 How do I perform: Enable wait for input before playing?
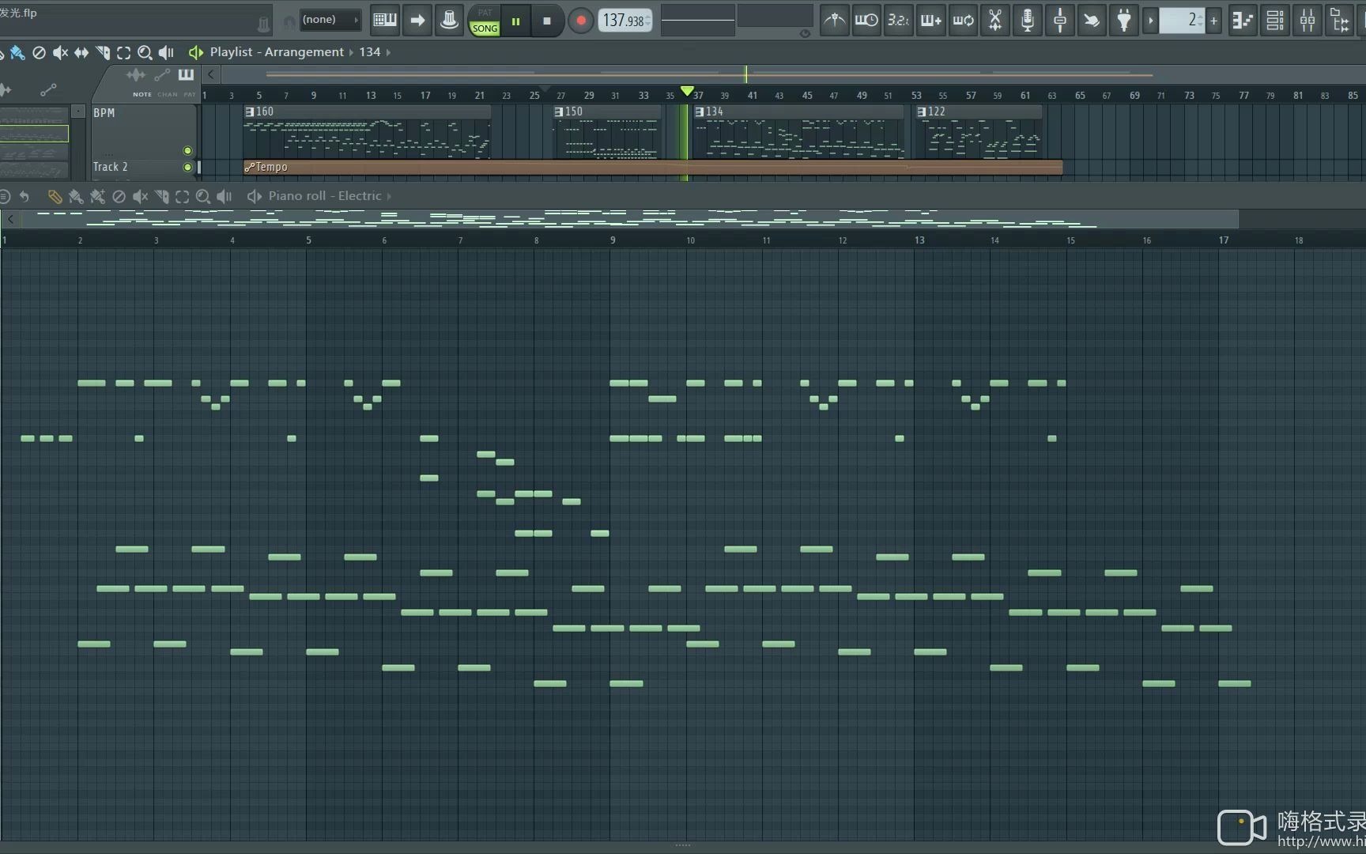pyautogui.click(x=866, y=21)
